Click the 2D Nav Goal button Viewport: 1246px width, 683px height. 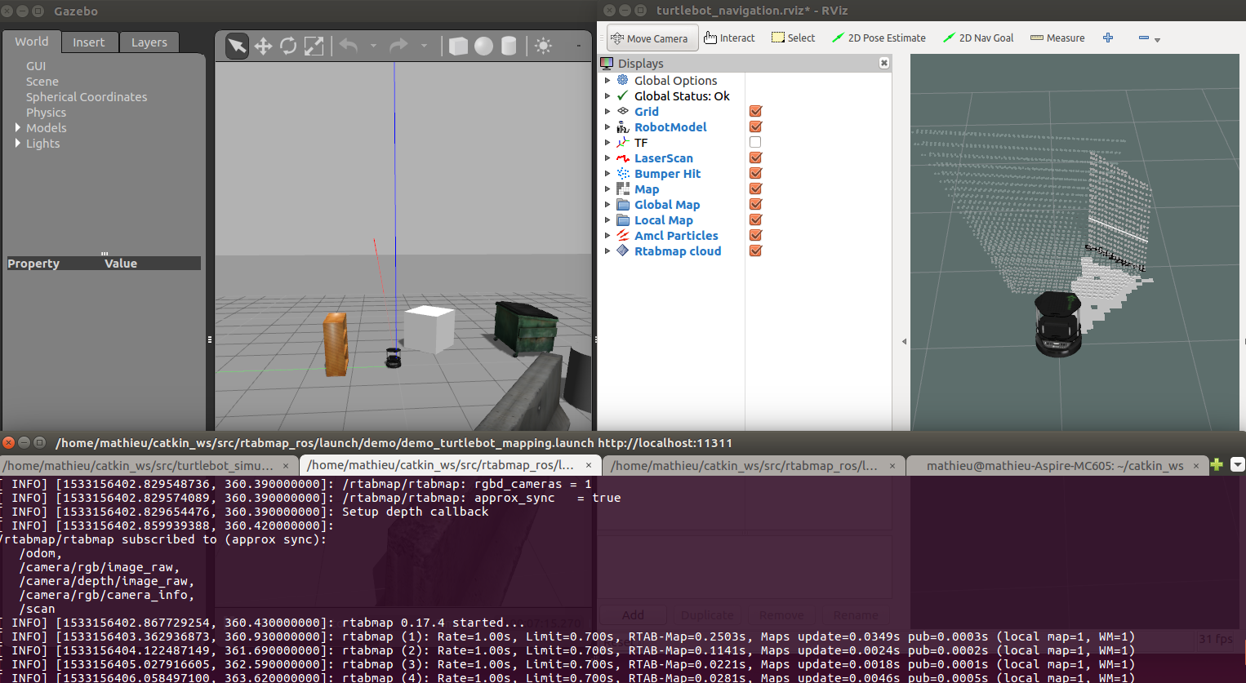pos(978,38)
